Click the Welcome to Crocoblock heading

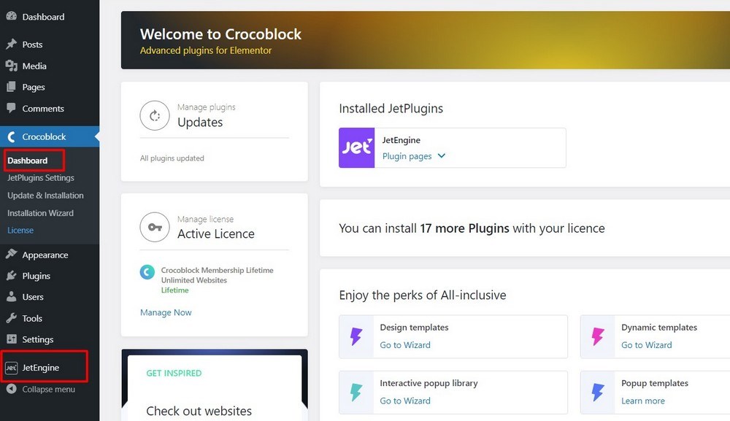click(x=220, y=34)
